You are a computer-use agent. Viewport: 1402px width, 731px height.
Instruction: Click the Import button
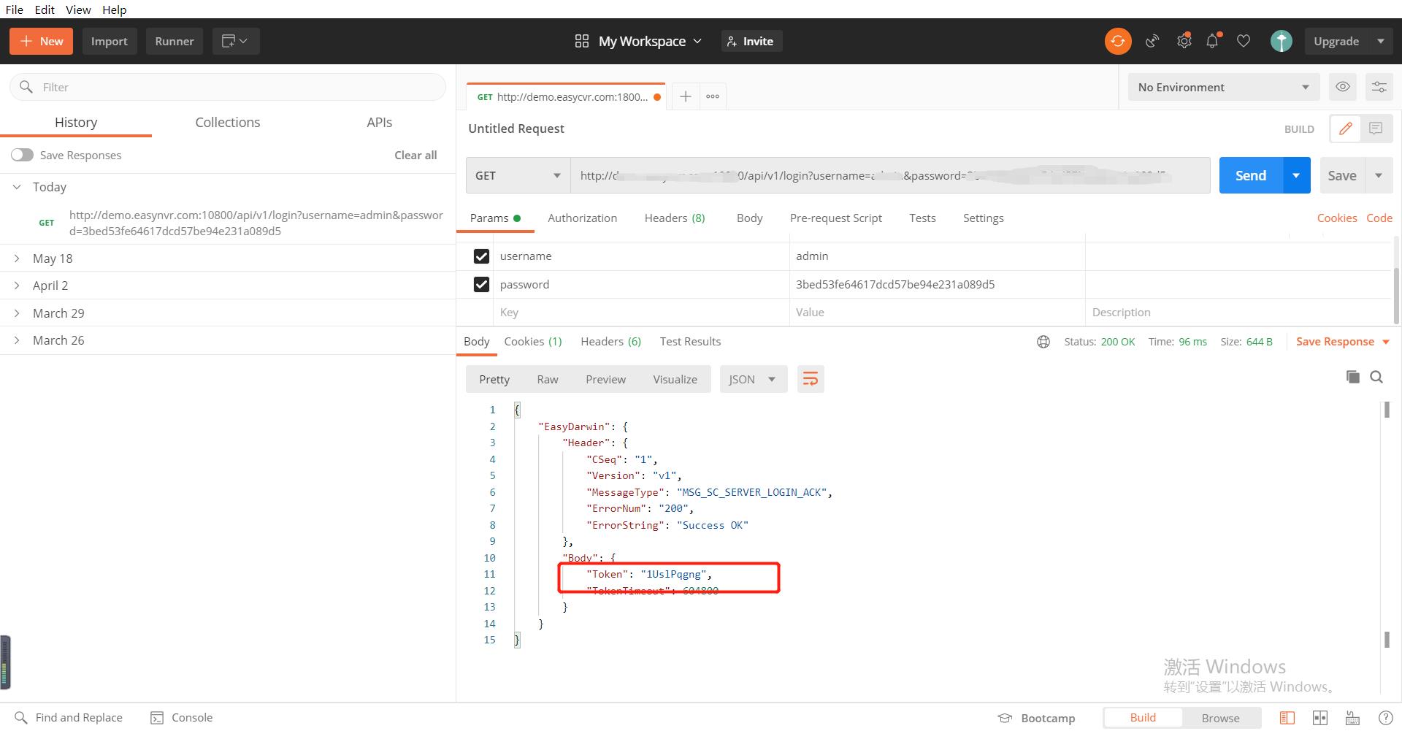coord(110,41)
